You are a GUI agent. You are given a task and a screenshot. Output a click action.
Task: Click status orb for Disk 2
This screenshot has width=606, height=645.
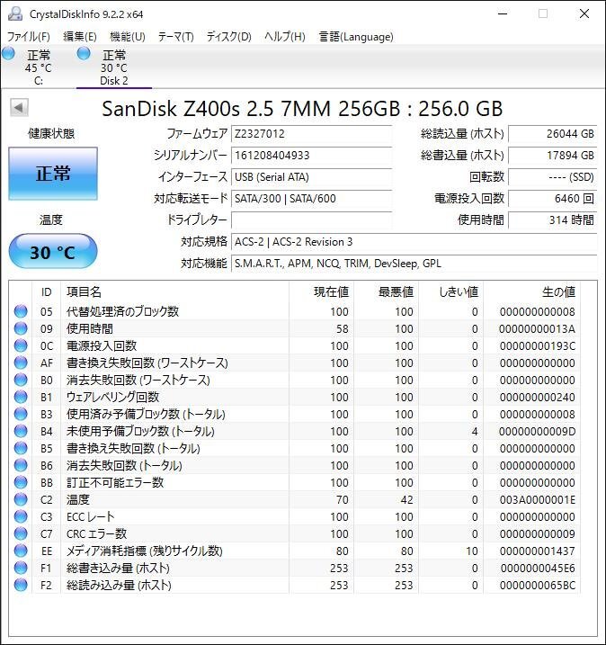click(x=84, y=53)
